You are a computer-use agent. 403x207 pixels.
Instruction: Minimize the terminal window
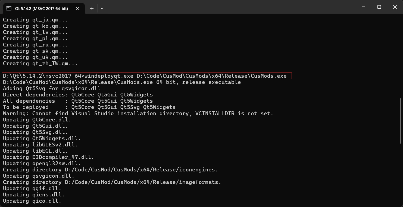[x=364, y=7]
